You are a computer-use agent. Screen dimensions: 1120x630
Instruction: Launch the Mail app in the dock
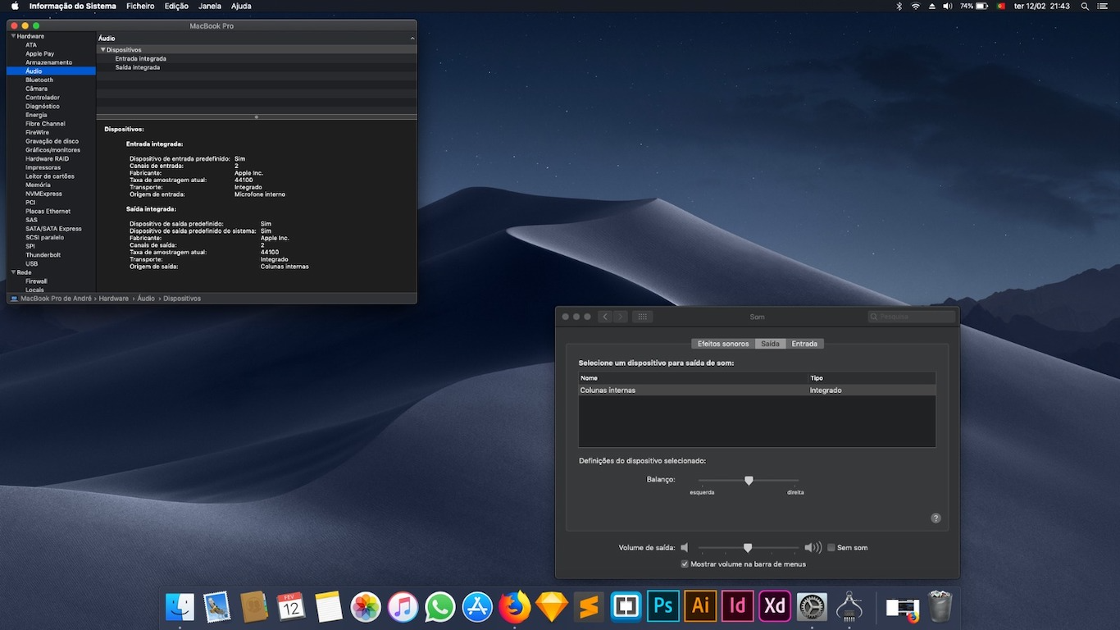(x=216, y=607)
